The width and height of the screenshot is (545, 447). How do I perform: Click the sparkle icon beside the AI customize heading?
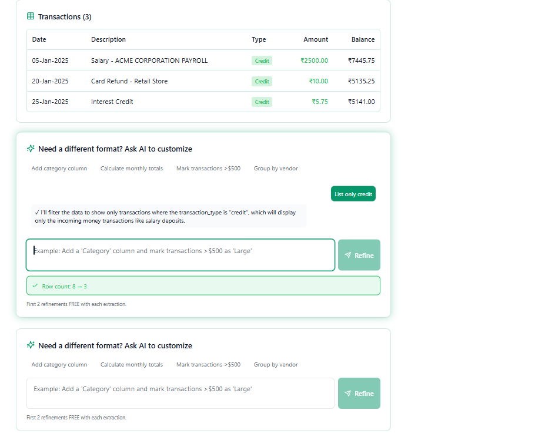pyautogui.click(x=31, y=149)
